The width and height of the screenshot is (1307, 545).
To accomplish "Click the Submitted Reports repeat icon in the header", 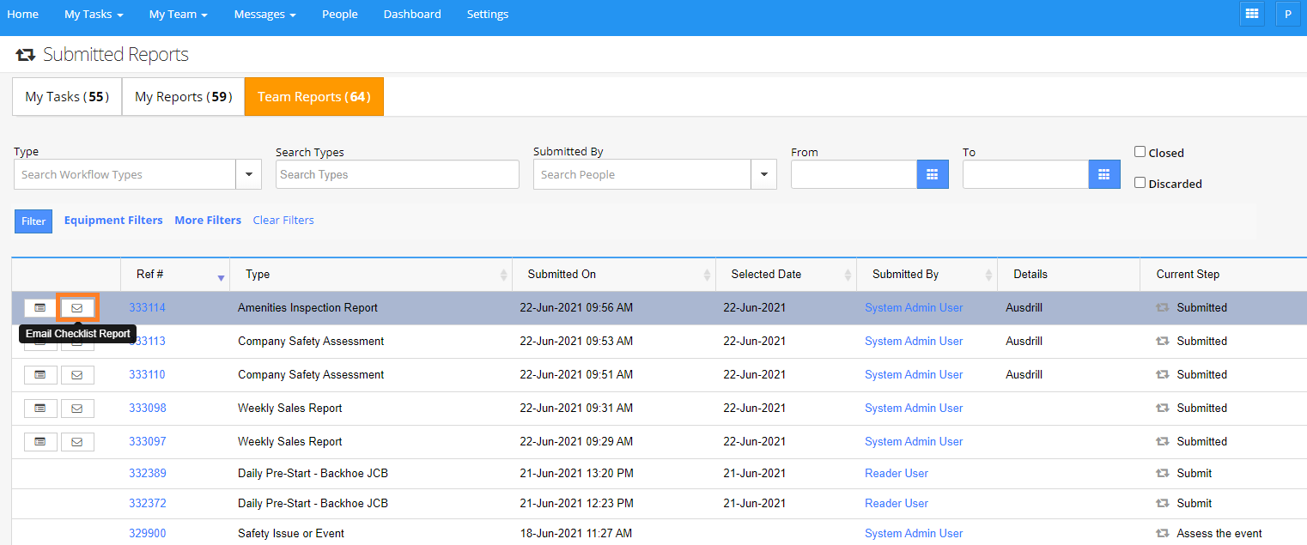I will pyautogui.click(x=26, y=53).
